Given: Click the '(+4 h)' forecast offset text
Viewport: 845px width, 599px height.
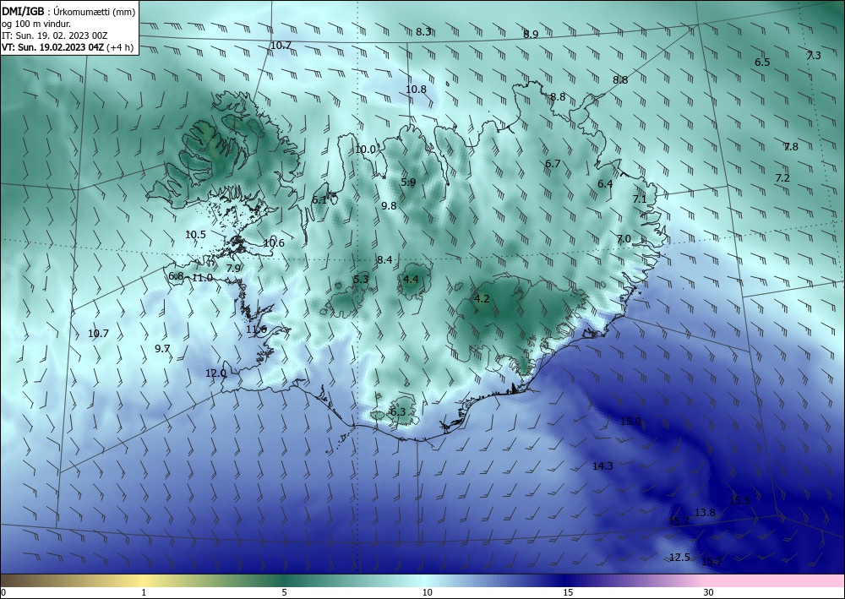Looking at the screenshot, I should point(120,47).
